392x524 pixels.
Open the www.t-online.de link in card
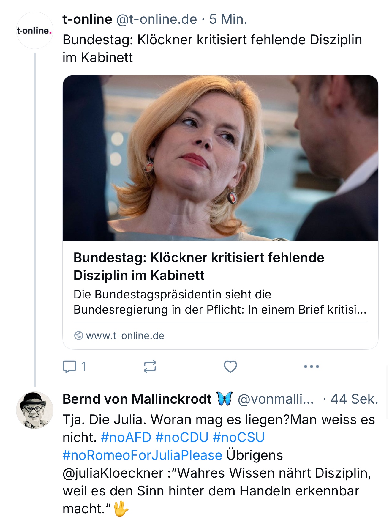point(125,336)
